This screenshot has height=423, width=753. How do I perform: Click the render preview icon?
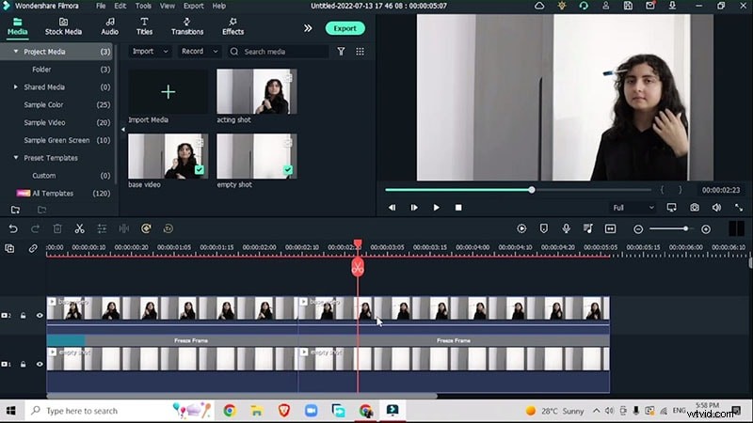[521, 228]
